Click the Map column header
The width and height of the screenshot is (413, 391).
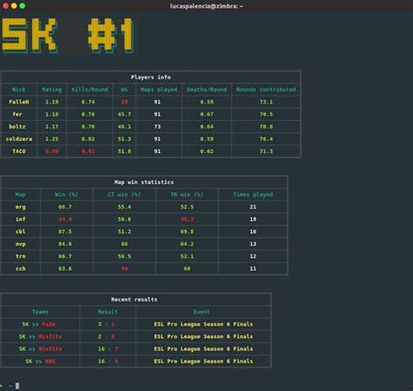pyautogui.click(x=20, y=194)
